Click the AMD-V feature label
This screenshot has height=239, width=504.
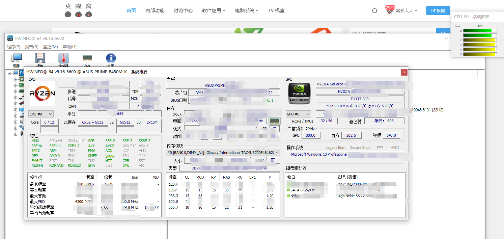pos(55,156)
